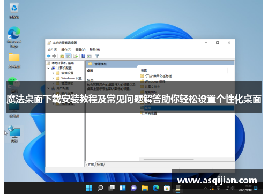This screenshot has height=194, width=268.
Task: Expand the 软件设置 node under 计算机配置
Action: (53, 73)
